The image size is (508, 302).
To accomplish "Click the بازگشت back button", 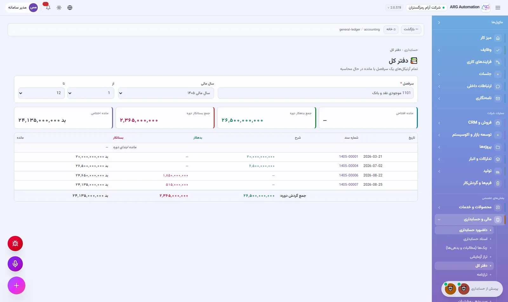I will 411,29.
